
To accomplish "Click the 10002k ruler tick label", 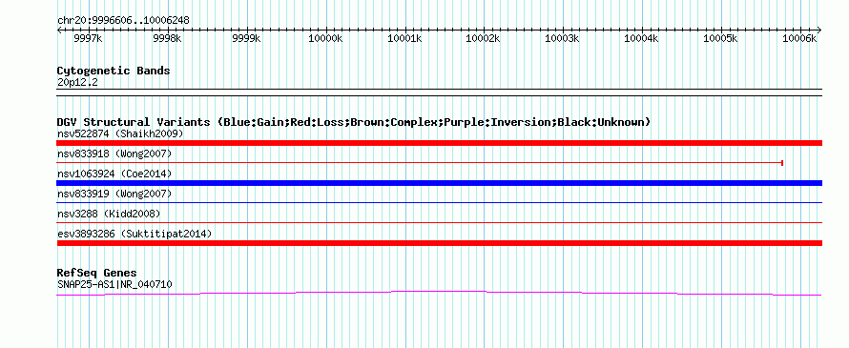I will pos(484,39).
